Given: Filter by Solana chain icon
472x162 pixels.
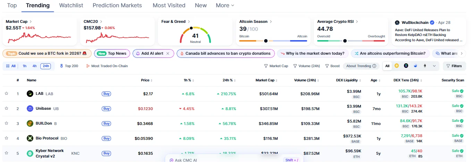Looking at the screenshot, I should click(x=406, y=66).
